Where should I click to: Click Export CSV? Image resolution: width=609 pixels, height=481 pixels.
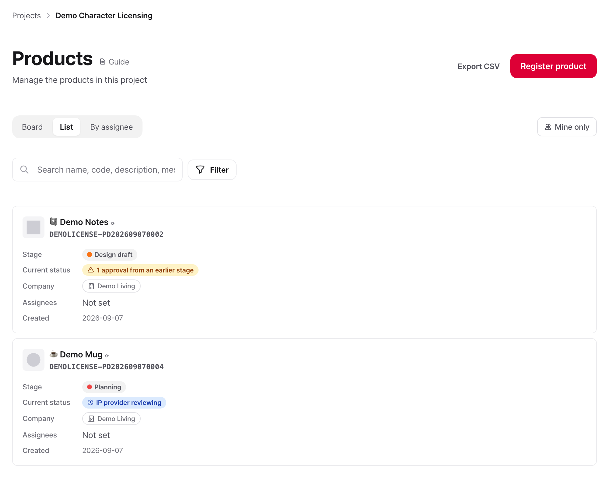pos(478,66)
